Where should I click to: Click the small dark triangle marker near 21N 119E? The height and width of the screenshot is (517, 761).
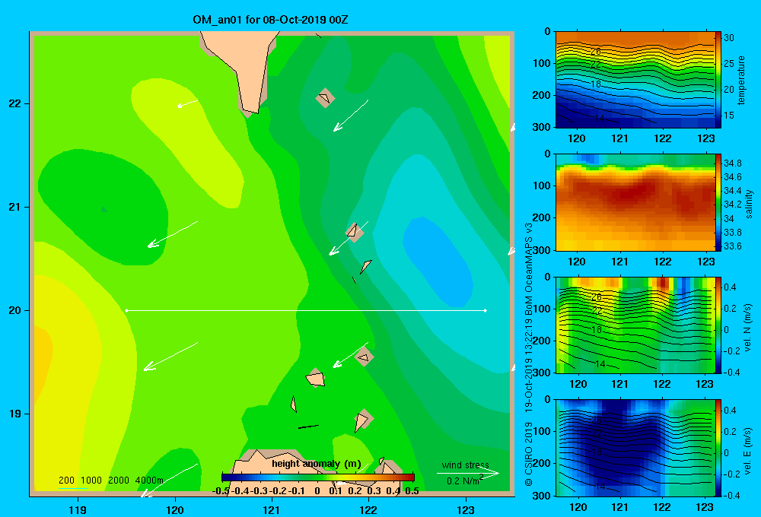(x=103, y=209)
